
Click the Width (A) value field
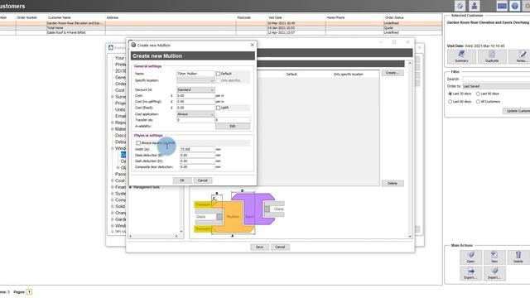point(197,149)
